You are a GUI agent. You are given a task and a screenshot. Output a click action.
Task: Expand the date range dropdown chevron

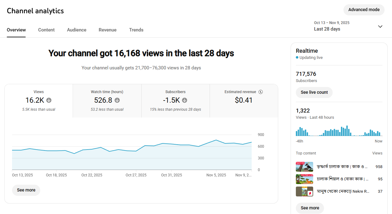click(x=380, y=26)
